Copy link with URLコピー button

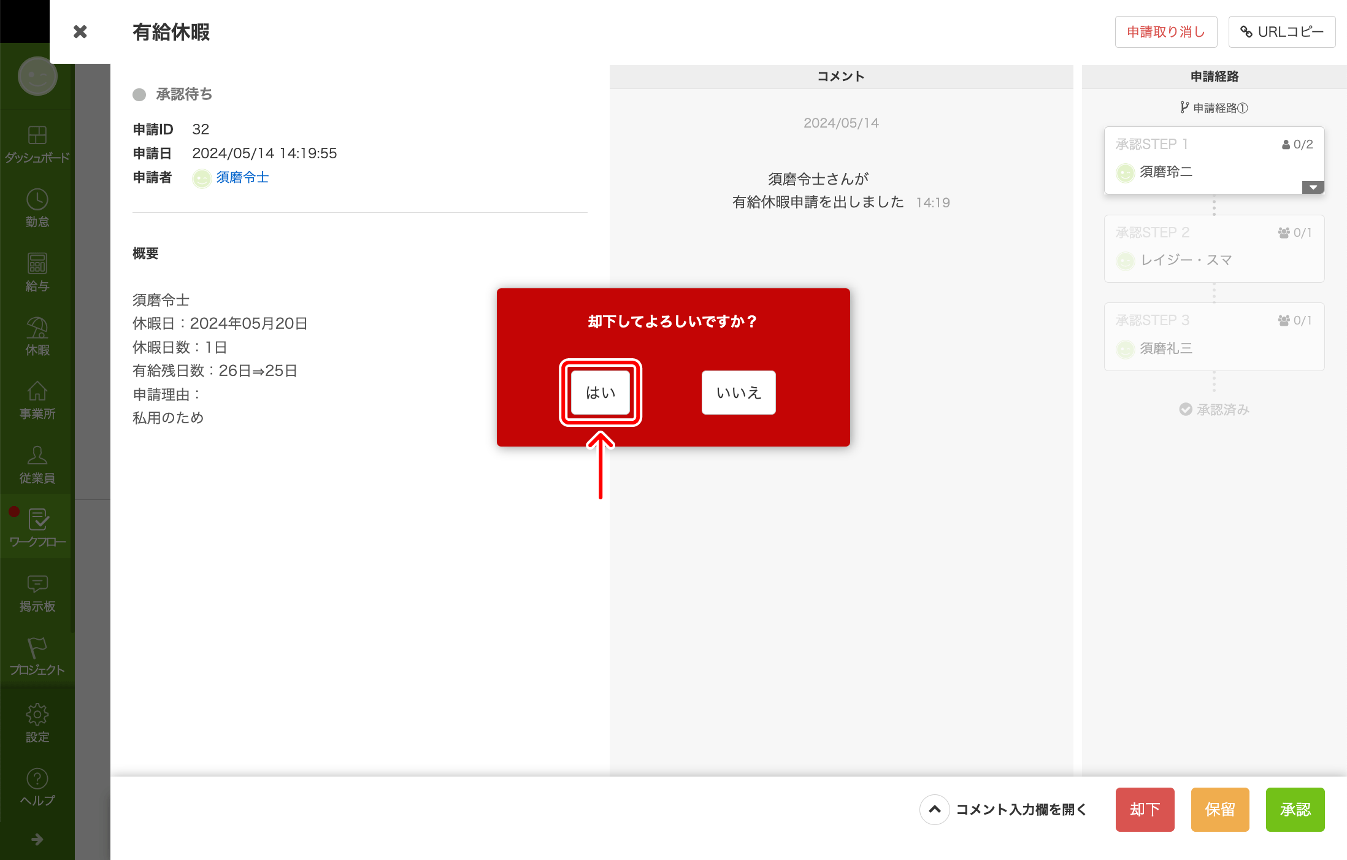[x=1281, y=32]
